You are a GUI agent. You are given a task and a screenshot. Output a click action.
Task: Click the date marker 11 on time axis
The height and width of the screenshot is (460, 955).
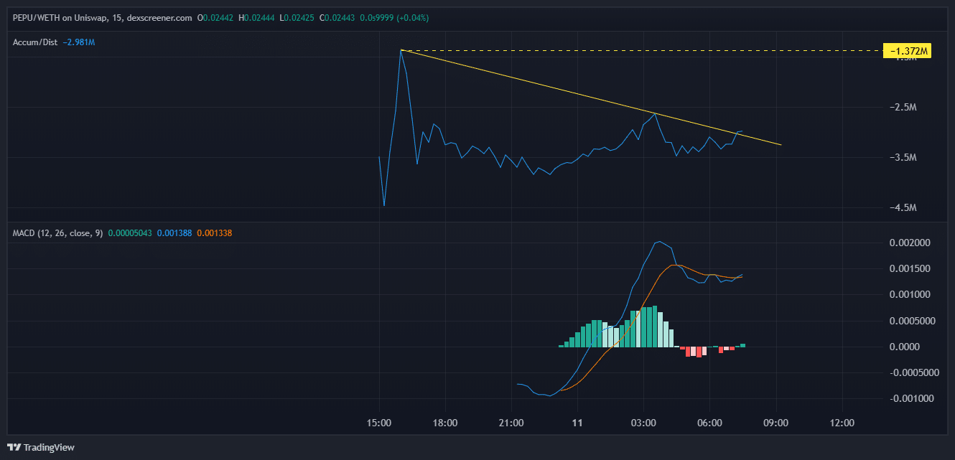tap(577, 422)
